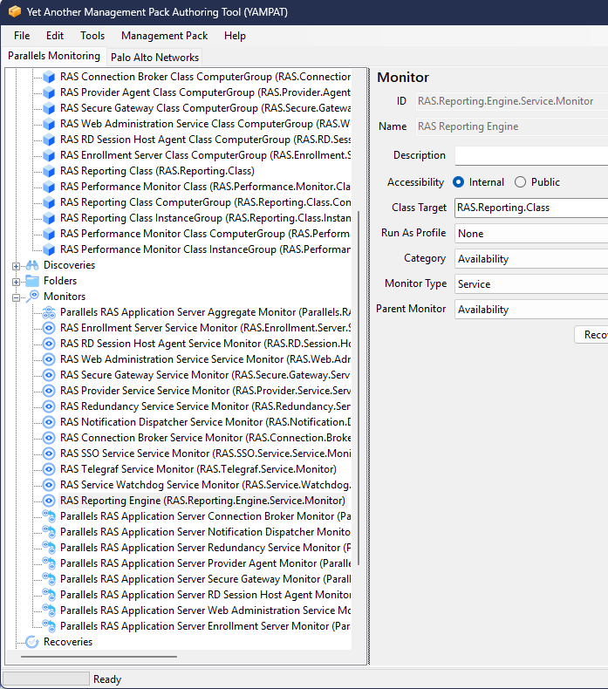Collapse the Monitors tree node
This screenshot has height=689, width=608.
point(17,297)
